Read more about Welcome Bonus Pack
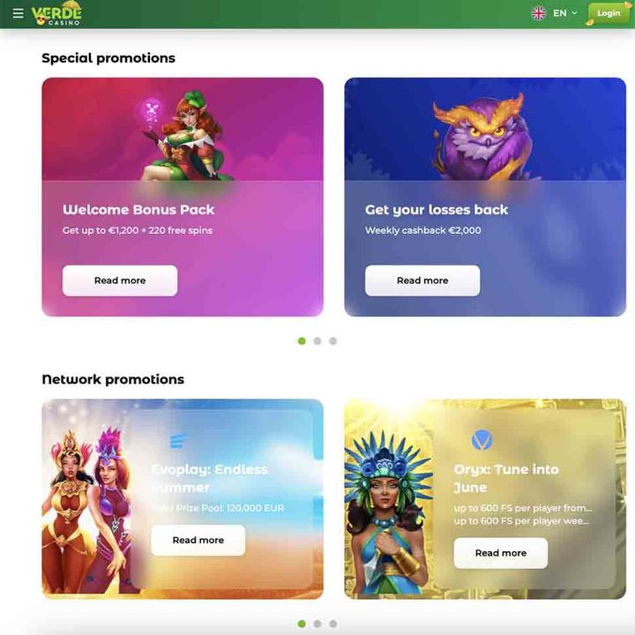635x635 pixels. (120, 280)
